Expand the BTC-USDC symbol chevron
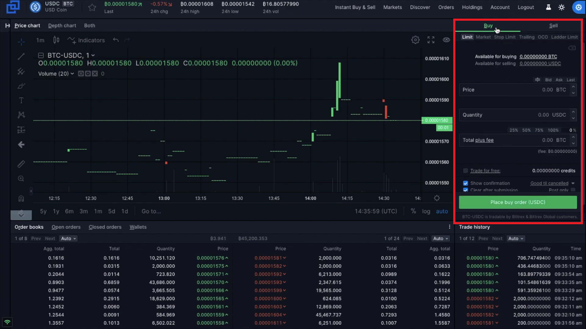Viewport: 586px width, 329px height. point(93,55)
